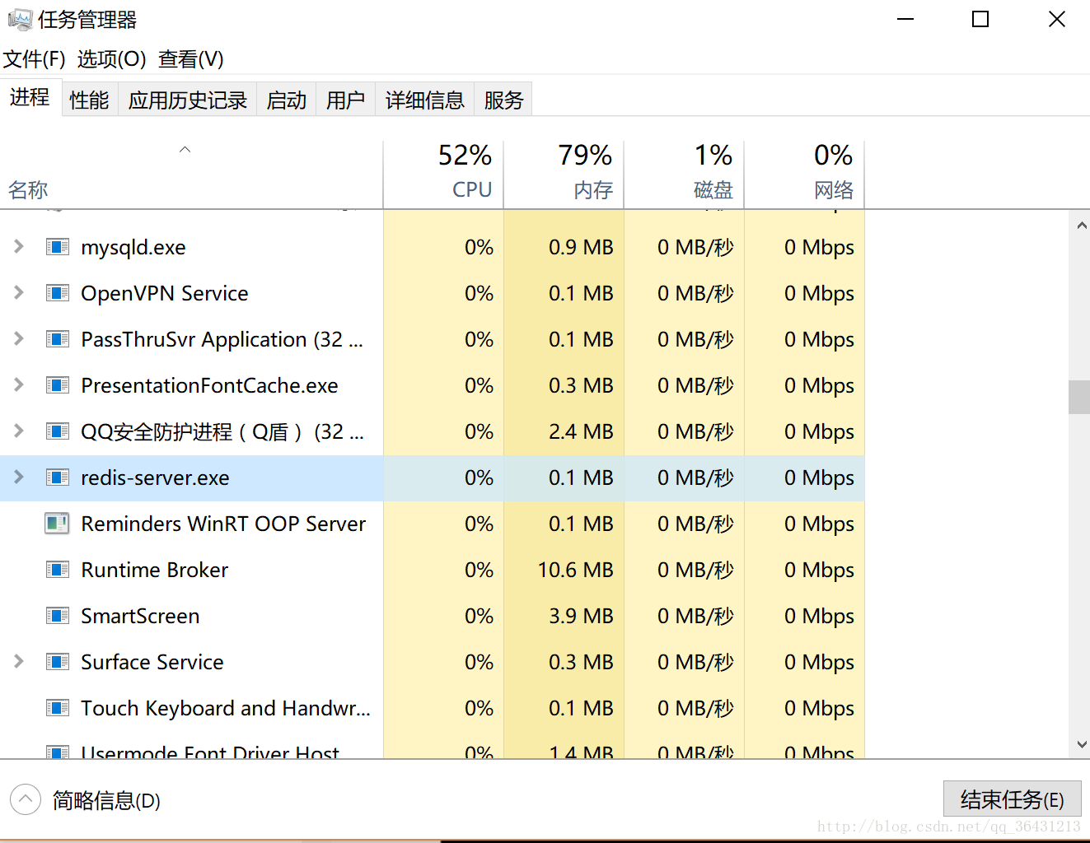Select the Touch Keyboard and Handwr... name
The image size is (1090, 843).
pyautogui.click(x=226, y=708)
